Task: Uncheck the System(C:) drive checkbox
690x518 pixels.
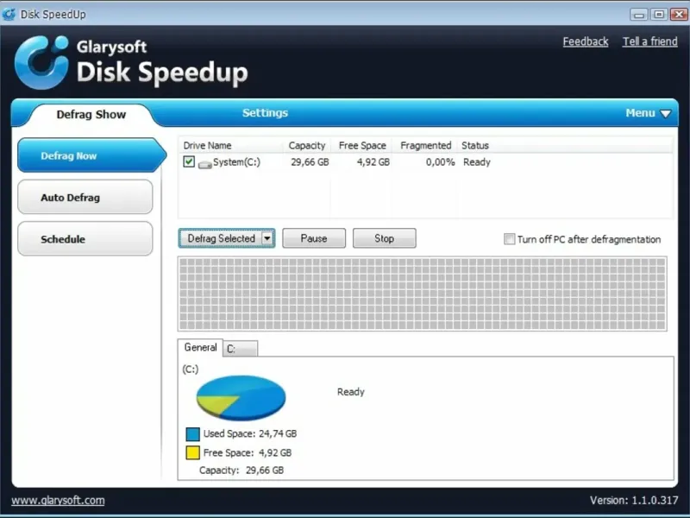Action: point(189,161)
